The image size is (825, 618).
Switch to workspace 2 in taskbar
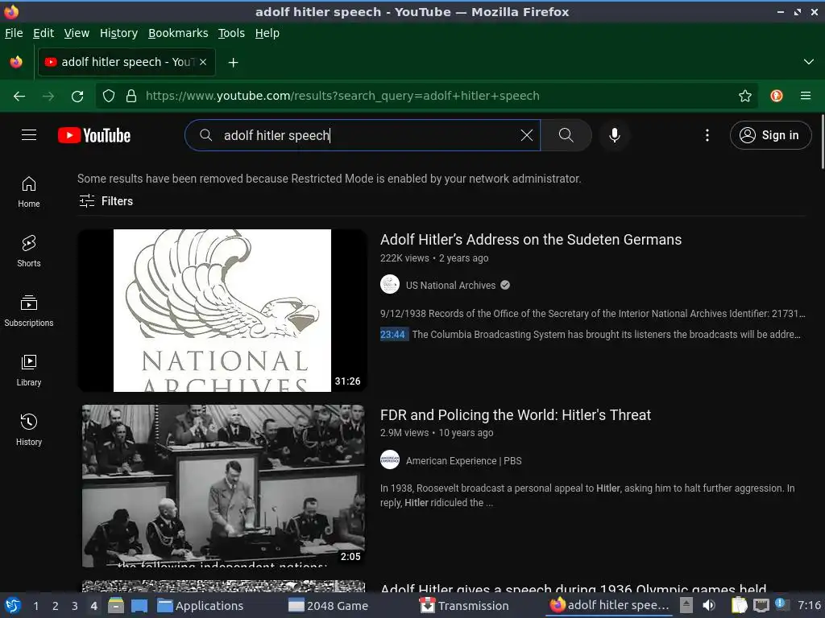point(56,606)
